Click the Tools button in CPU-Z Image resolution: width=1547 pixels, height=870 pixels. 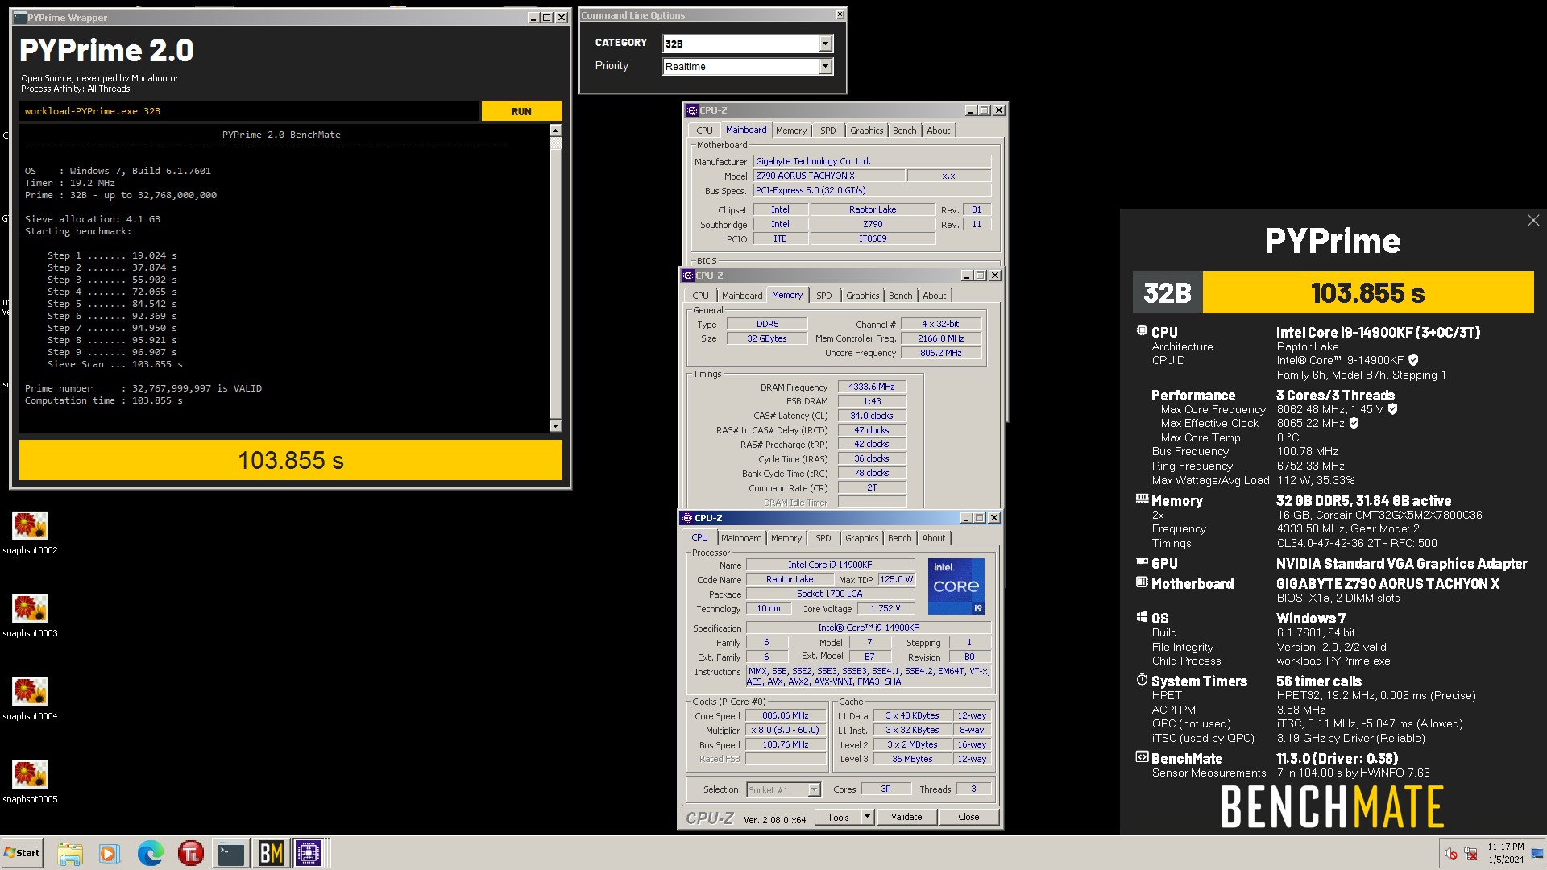838,817
